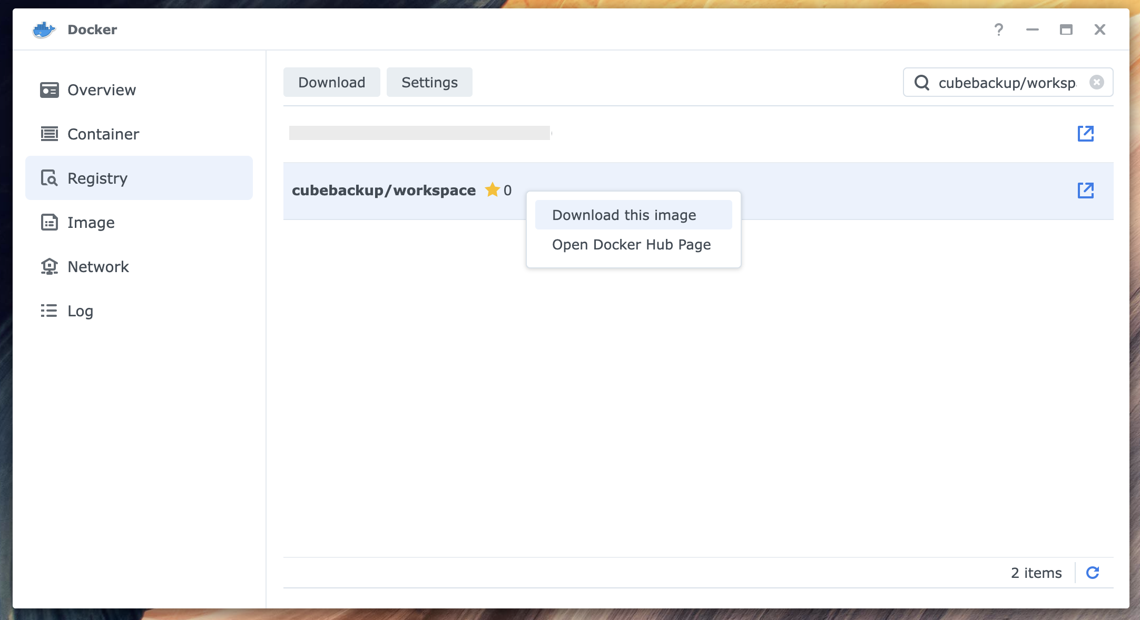Viewport: 1140px width, 620px height.
Task: Go to the Container section
Action: pos(139,134)
